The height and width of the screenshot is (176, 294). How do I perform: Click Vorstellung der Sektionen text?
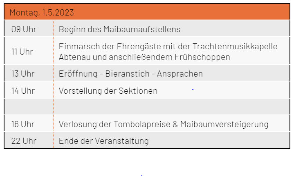click(108, 91)
